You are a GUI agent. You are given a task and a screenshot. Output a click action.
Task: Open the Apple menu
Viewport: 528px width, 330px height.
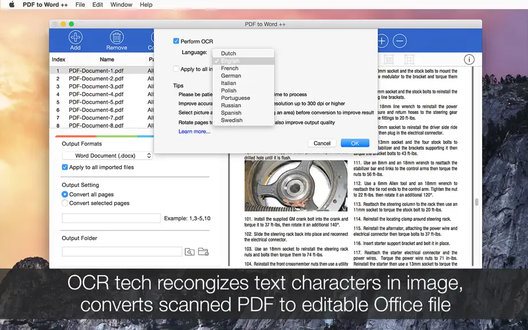coord(12,5)
